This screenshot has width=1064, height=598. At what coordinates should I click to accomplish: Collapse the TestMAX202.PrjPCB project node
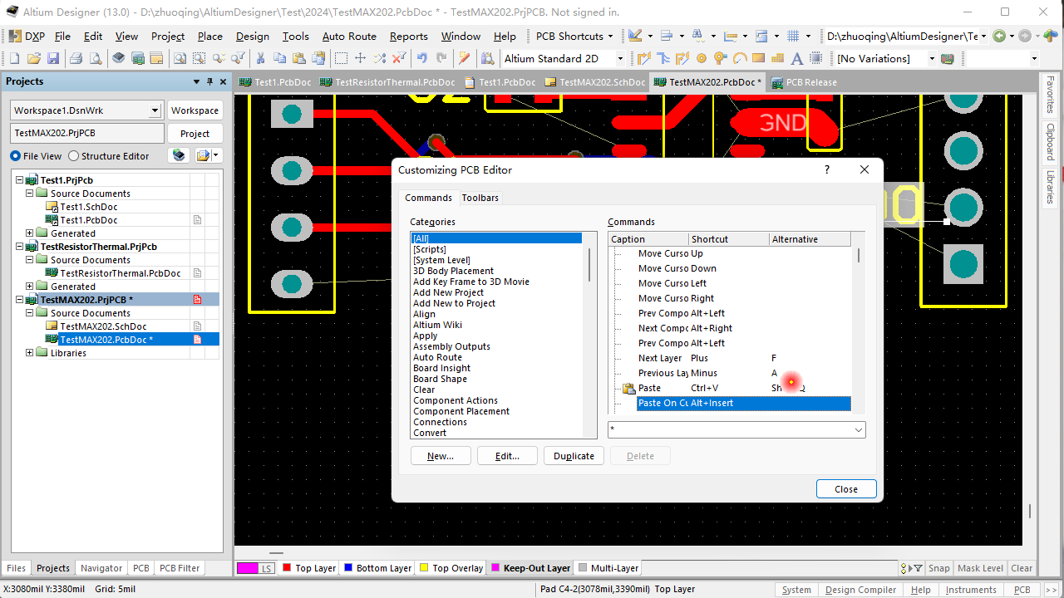[x=20, y=300]
